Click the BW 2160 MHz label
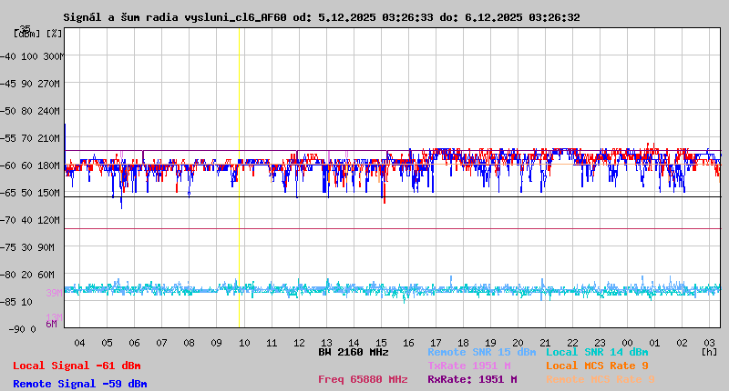Viewport: 729px width, 391px height. point(354,352)
